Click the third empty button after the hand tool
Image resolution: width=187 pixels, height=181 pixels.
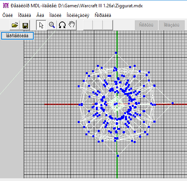[x=108, y=25]
